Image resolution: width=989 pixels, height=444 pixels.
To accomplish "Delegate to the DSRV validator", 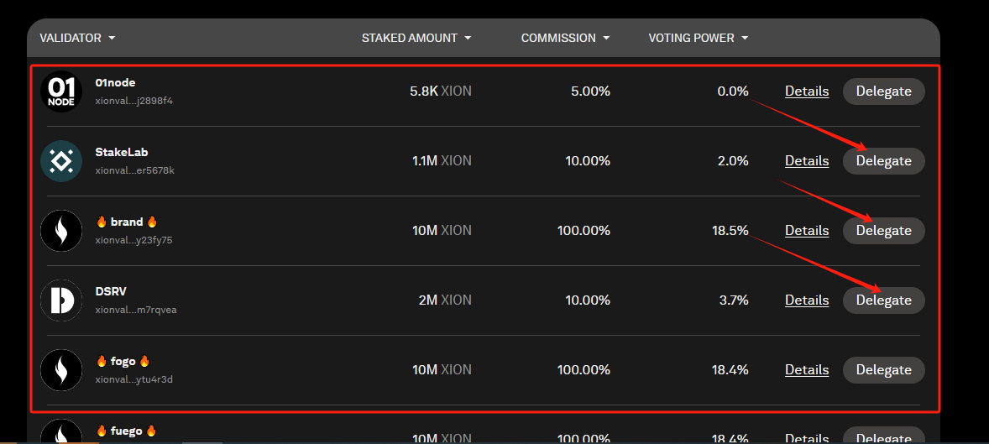I will pos(884,300).
